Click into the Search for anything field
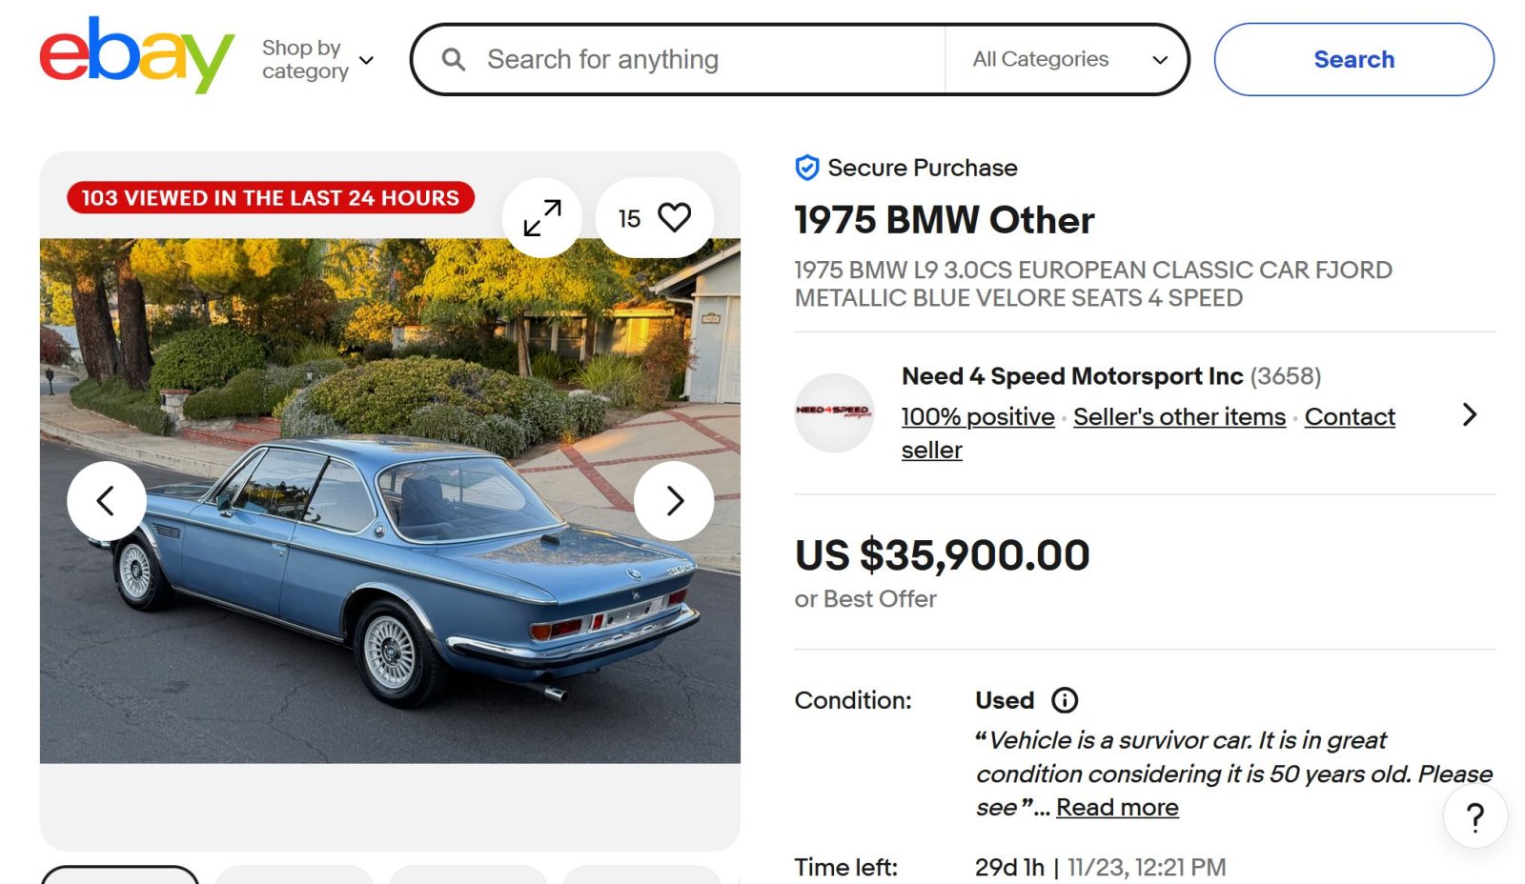This screenshot has width=1525, height=884. pos(705,60)
